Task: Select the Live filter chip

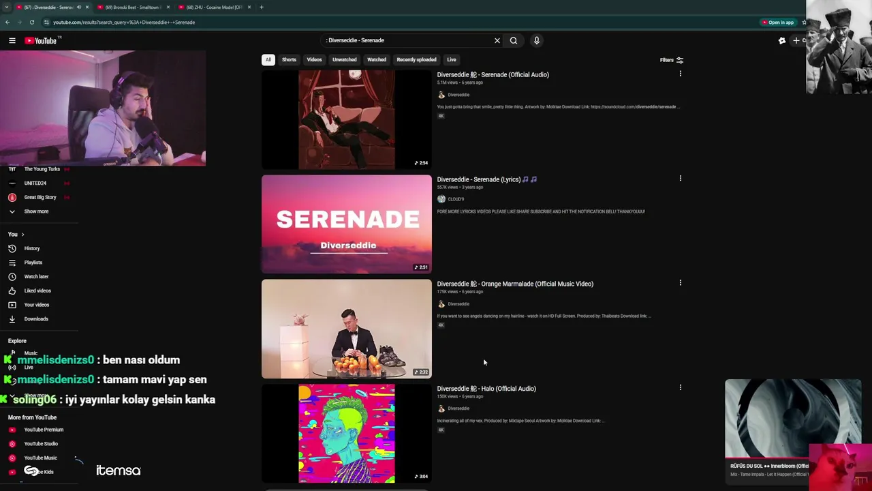Action: 452,60
